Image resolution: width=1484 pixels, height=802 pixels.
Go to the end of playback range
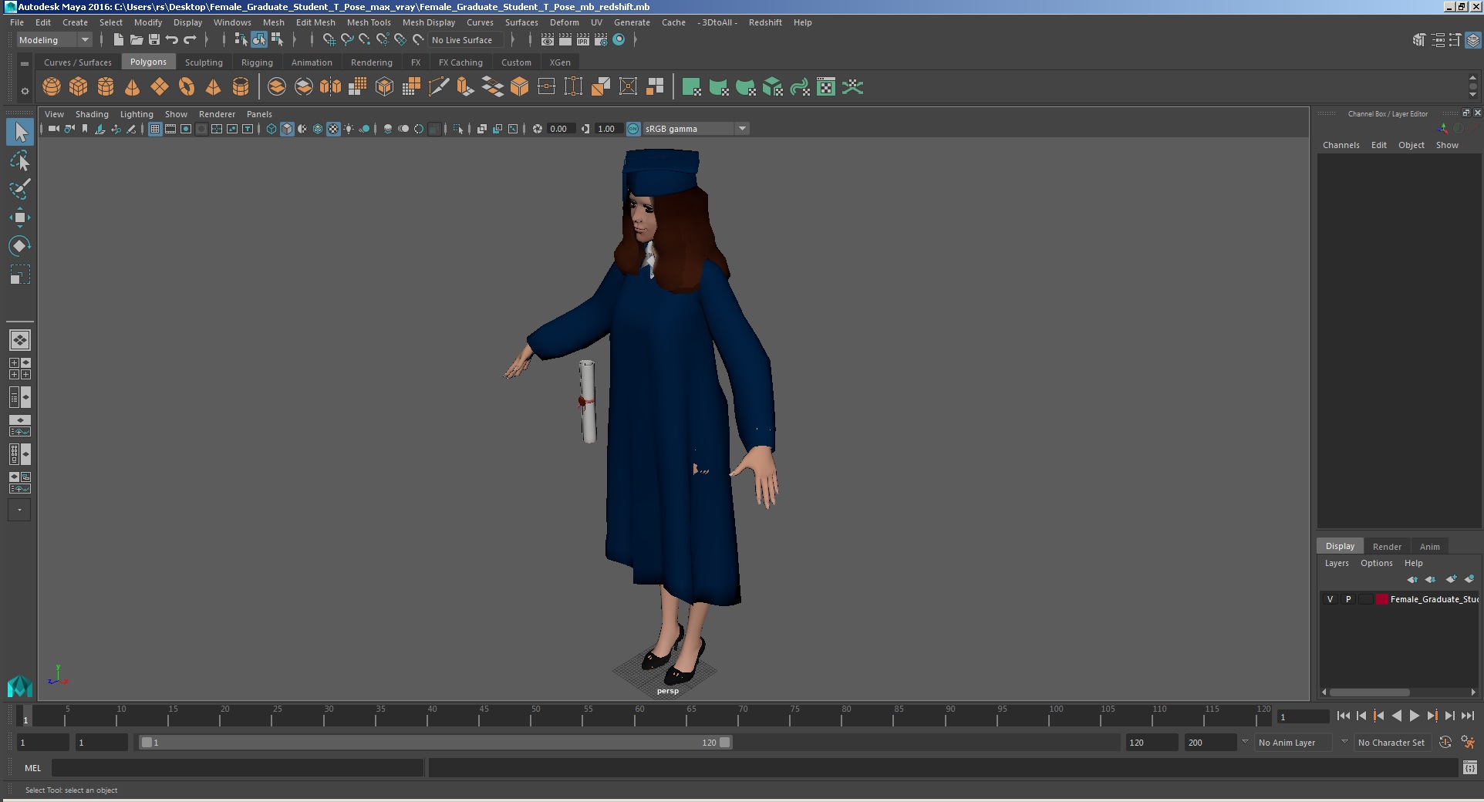click(1467, 716)
